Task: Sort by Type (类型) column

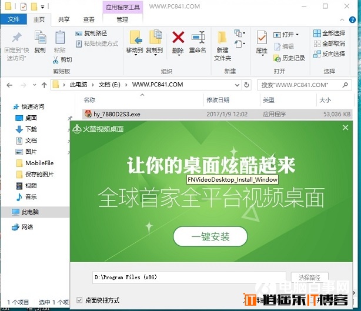Action: tap(269, 100)
